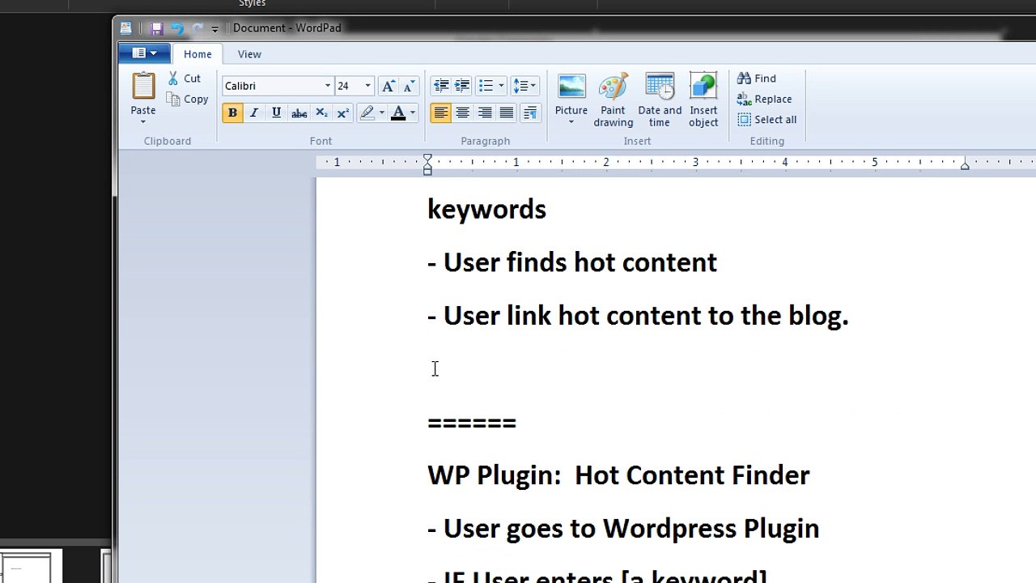This screenshot has width=1036, height=583.
Task: Insert a Picture from file
Action: pyautogui.click(x=571, y=87)
